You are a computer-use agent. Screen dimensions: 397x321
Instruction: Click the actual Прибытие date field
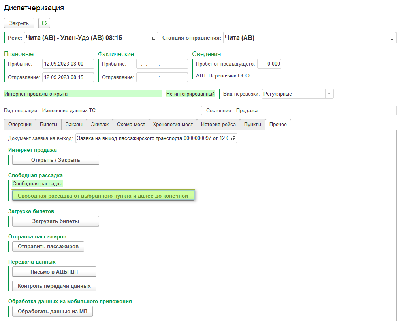162,64
